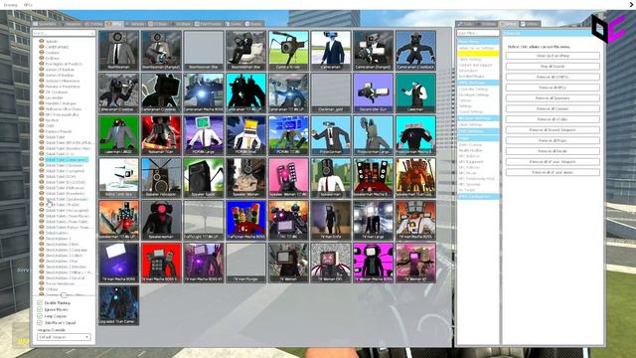
Task: Choose the TV man Plunger NPC tile
Action: (x=245, y=263)
